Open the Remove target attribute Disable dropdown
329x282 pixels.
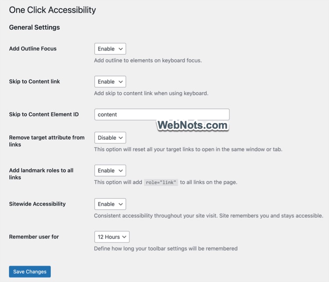click(110, 138)
